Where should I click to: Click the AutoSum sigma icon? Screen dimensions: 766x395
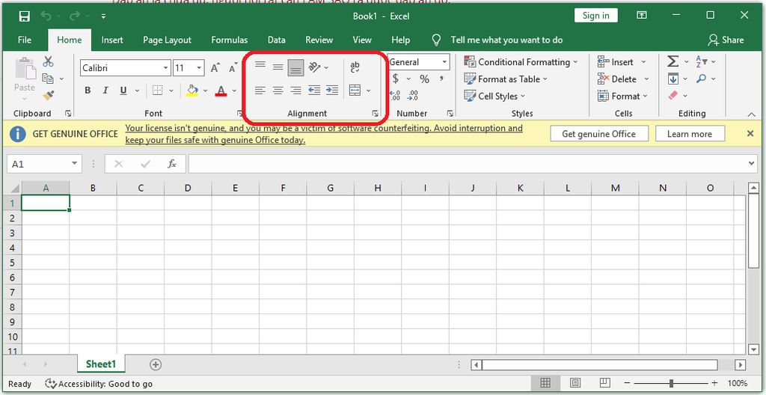(x=672, y=62)
